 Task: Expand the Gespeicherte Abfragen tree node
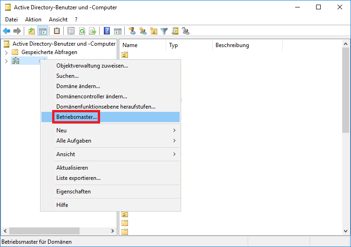coord(6,52)
